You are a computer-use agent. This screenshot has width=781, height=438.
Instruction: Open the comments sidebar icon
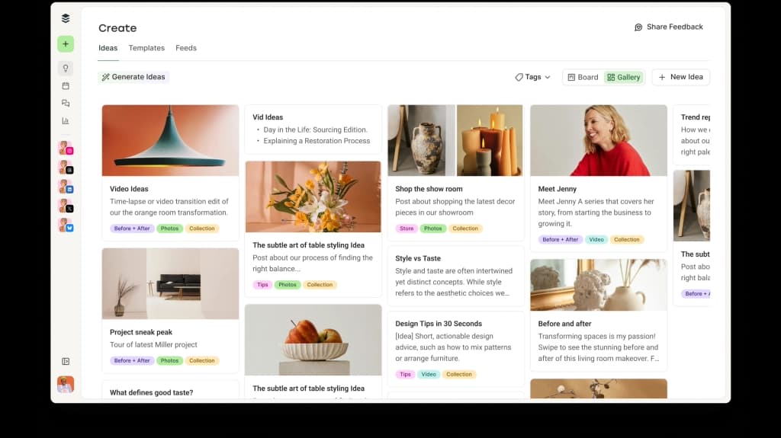pos(66,103)
